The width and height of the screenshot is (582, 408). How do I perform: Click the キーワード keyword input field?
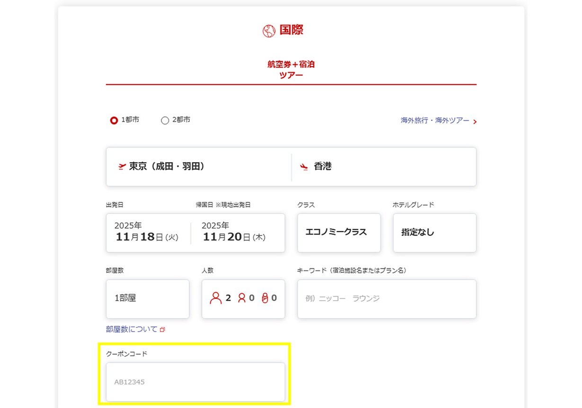coord(387,298)
